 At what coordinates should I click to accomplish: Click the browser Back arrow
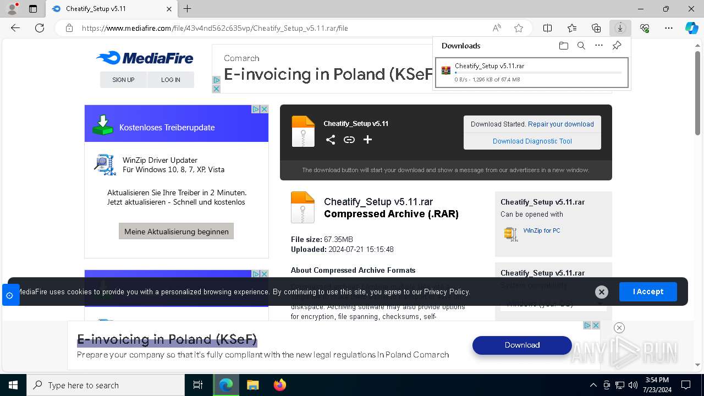click(15, 28)
